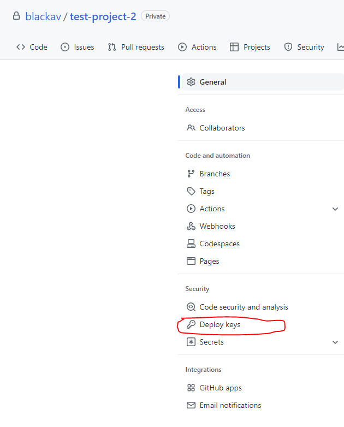
Task: Click the Projects table icon
Action: point(234,47)
